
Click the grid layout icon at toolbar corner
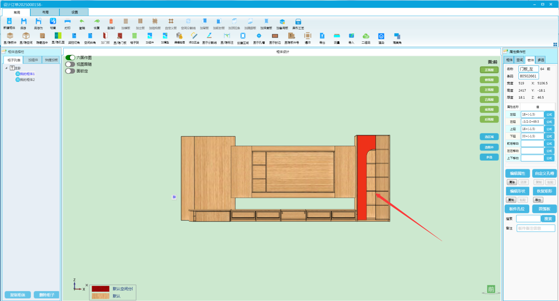[x=555, y=44]
